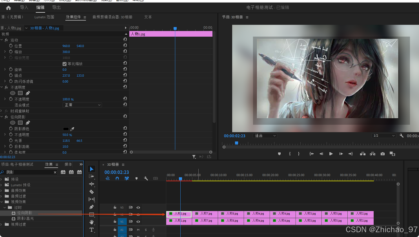419x237 pixels.
Task: Select the 阴影/高光 effect
Action: [x=25, y=219]
